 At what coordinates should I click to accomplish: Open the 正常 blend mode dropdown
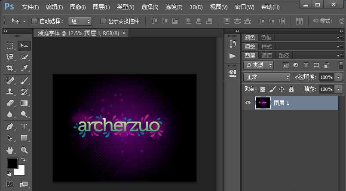coord(267,77)
